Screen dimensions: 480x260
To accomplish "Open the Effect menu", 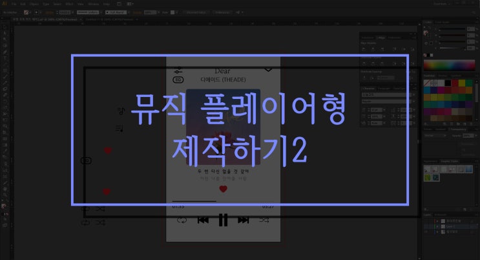I will [70, 4].
